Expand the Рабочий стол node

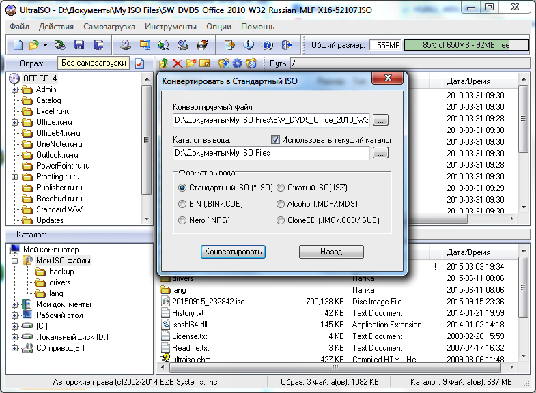click(x=14, y=315)
